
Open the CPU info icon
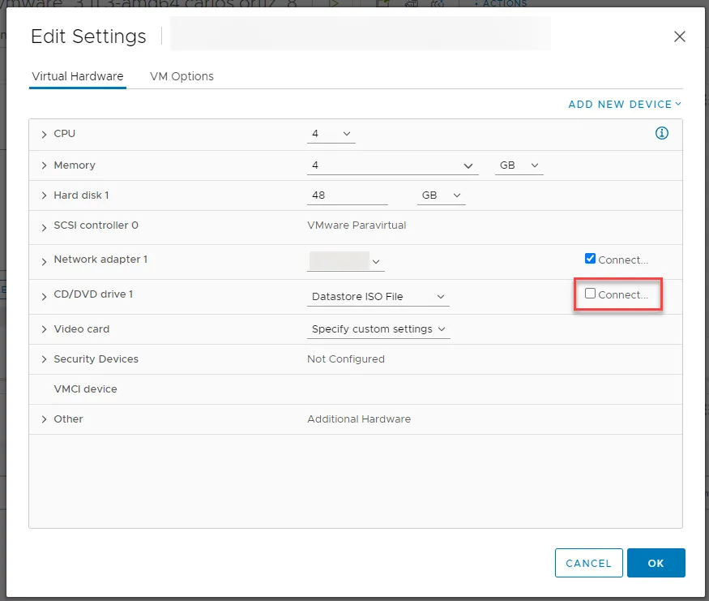[661, 133]
